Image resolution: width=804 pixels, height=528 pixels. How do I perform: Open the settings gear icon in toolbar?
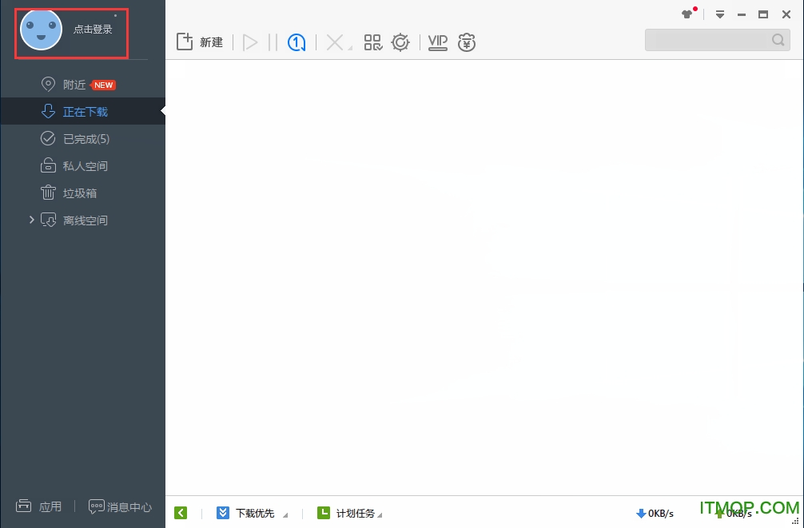click(x=400, y=42)
